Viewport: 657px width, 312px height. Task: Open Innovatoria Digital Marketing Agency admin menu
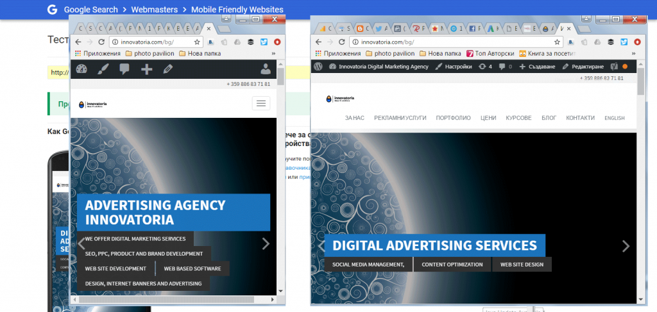[379, 67]
